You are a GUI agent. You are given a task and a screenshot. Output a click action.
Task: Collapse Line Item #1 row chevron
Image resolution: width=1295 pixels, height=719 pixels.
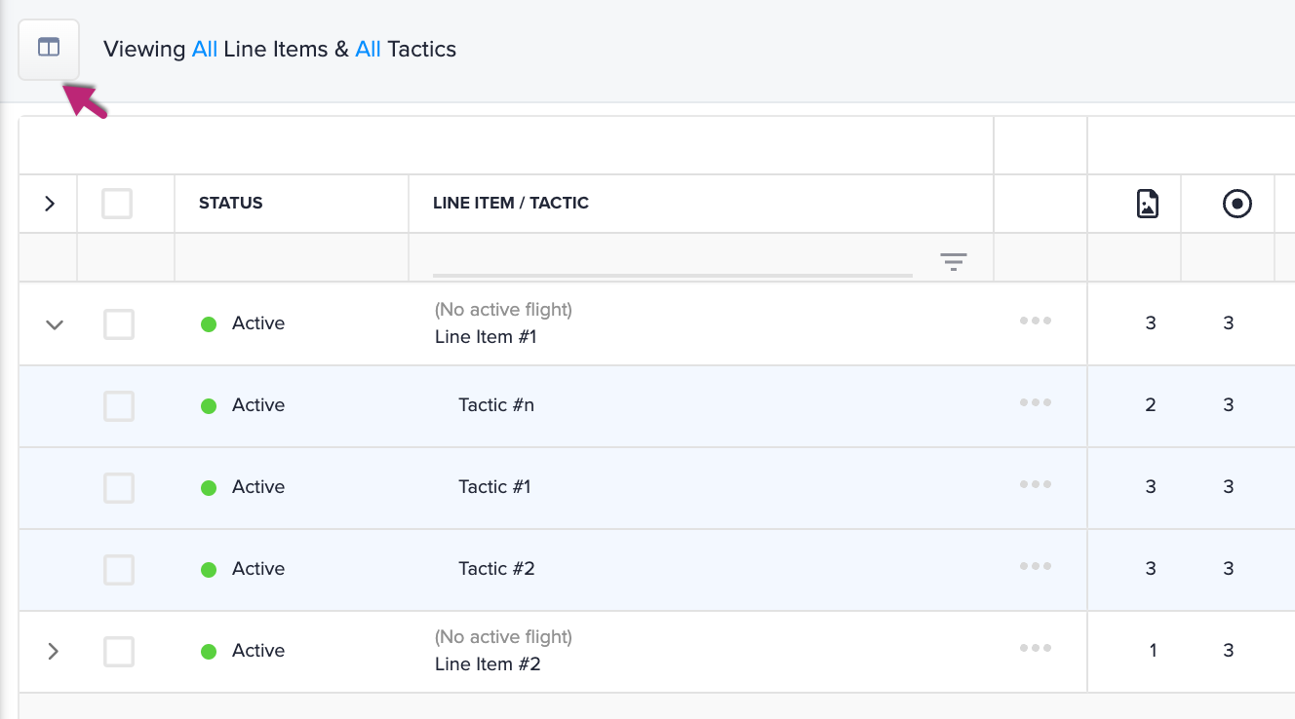click(55, 324)
